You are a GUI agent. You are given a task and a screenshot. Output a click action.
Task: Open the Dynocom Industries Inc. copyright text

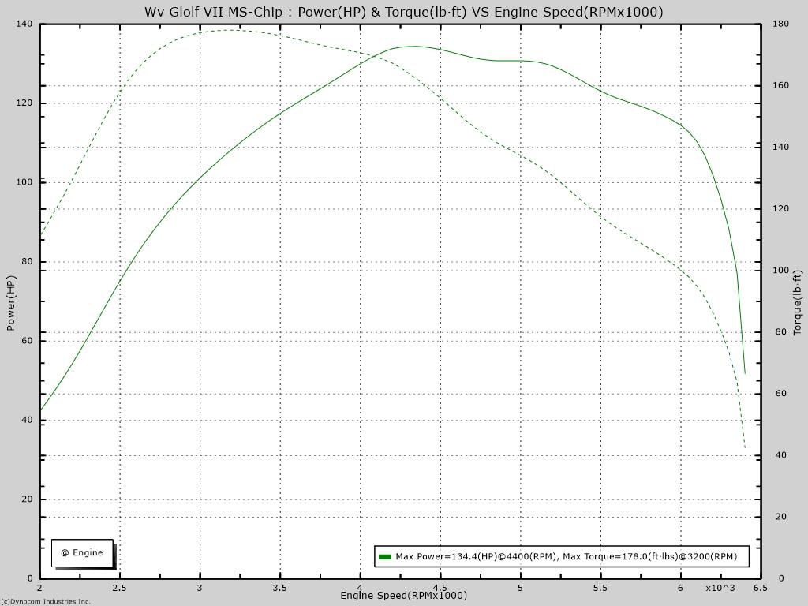[x=46, y=601]
